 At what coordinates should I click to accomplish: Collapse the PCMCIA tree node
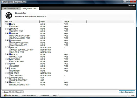5,54
